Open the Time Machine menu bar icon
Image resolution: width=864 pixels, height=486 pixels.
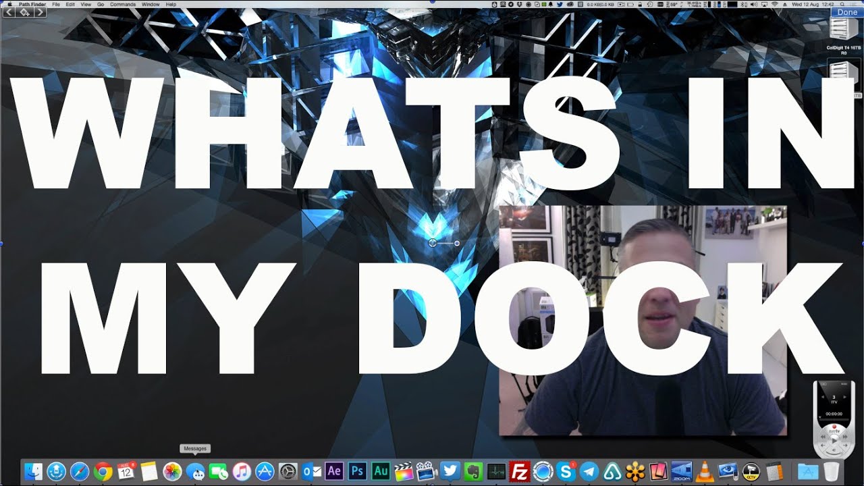click(x=649, y=4)
